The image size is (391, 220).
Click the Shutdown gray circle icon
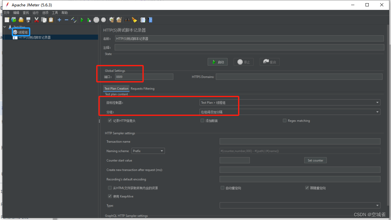104,20
